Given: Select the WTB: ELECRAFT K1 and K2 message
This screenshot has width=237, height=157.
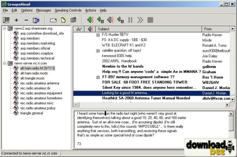Looking at the screenshot, I should 151,45.
